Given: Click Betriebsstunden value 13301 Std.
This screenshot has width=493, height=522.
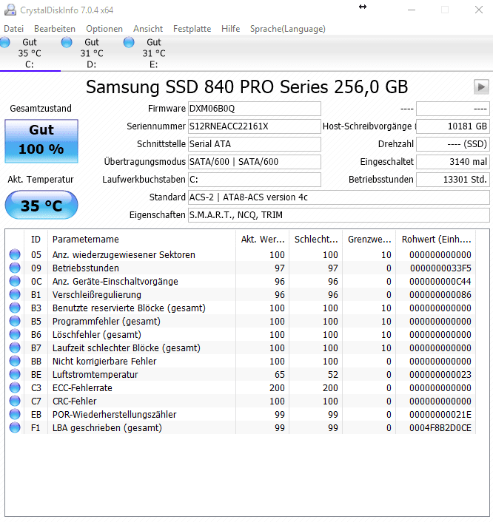Looking at the screenshot, I should [453, 180].
